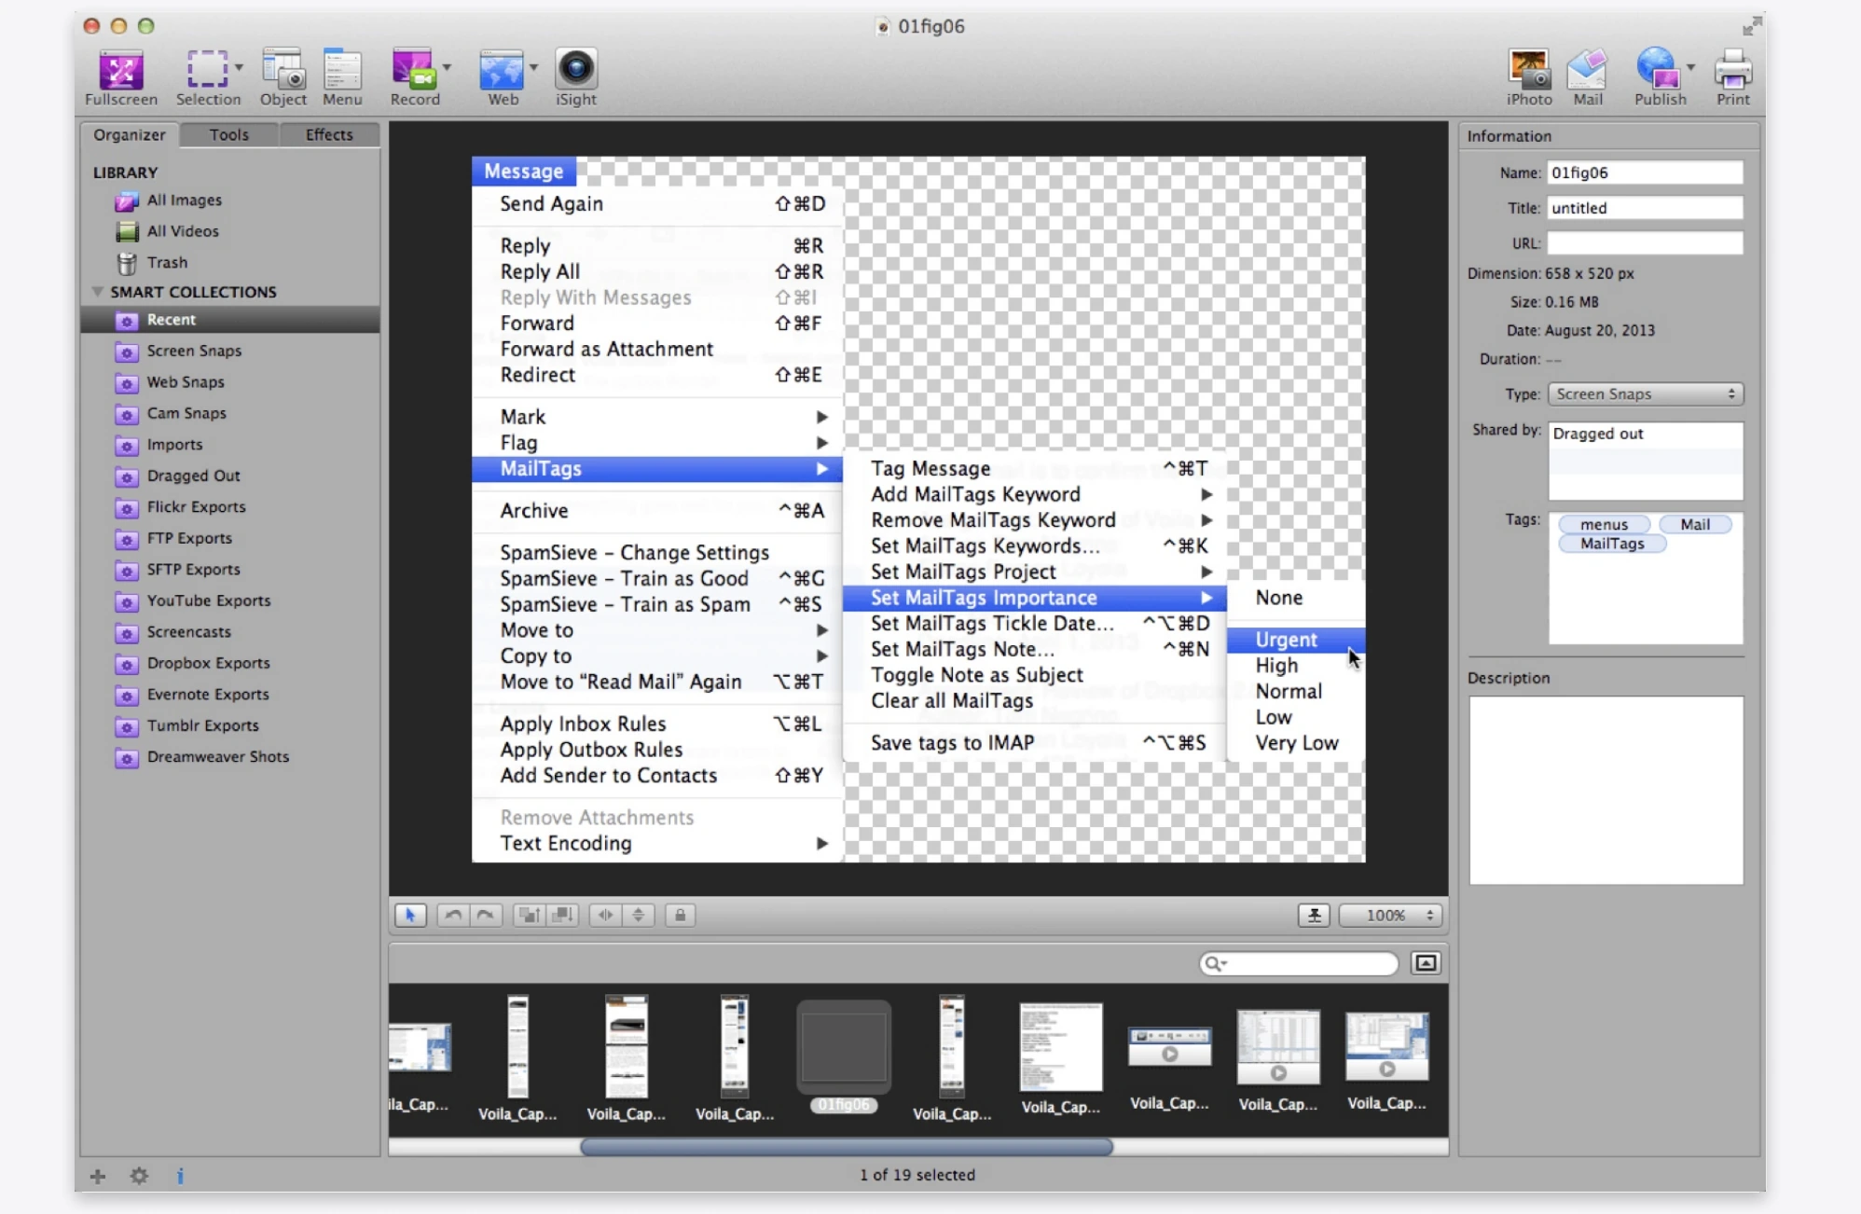The width and height of the screenshot is (1861, 1214).
Task: Select the menus tag token
Action: [x=1604, y=525]
